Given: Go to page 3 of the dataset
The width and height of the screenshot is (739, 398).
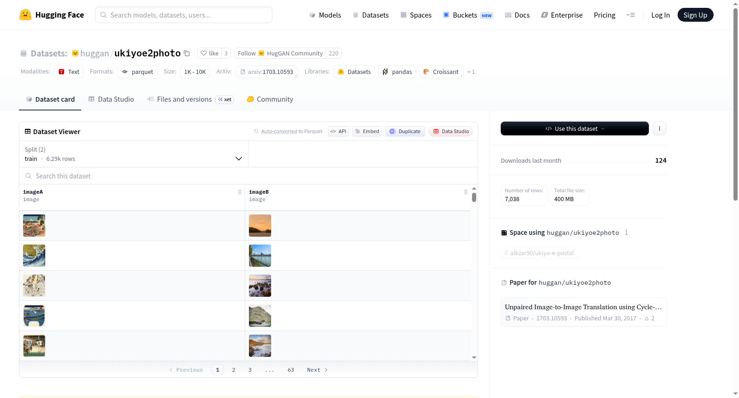Looking at the screenshot, I should 250,370.
